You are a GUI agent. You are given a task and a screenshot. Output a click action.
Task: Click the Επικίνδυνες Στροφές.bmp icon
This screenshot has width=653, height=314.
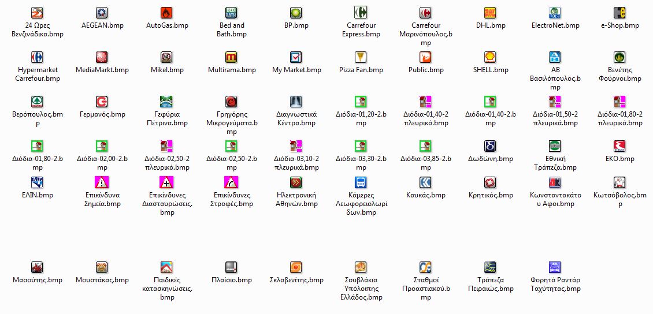click(232, 182)
